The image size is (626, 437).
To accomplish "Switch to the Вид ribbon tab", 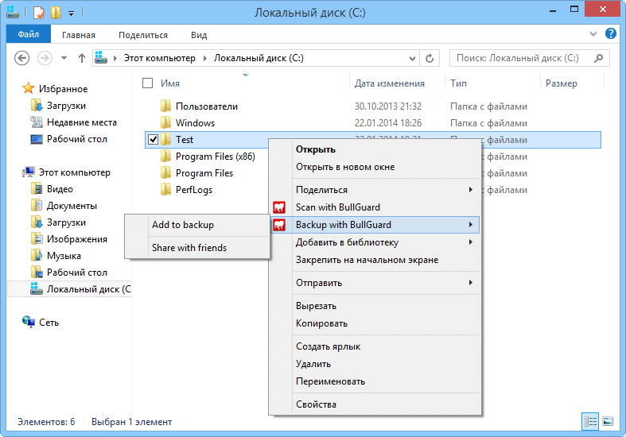I will 199,35.
